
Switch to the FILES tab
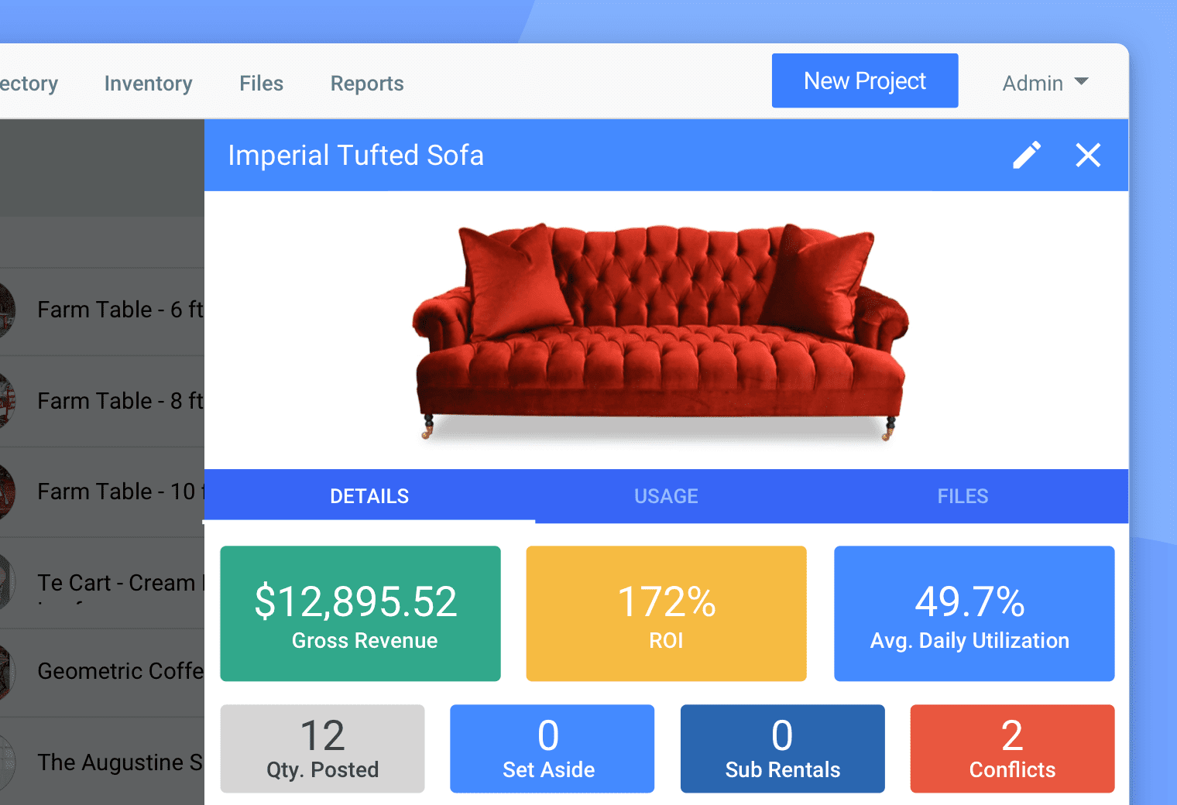[x=963, y=496]
